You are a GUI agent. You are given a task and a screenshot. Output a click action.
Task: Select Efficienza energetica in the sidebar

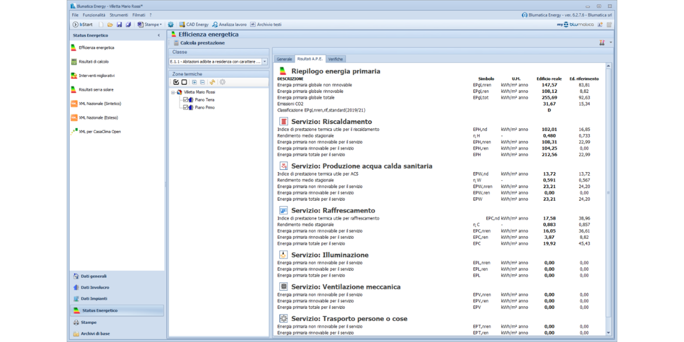[x=92, y=48]
